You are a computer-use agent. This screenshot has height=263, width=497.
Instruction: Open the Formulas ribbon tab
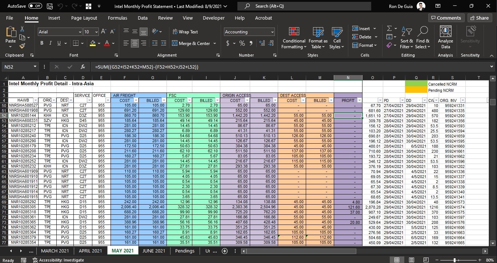tap(117, 18)
